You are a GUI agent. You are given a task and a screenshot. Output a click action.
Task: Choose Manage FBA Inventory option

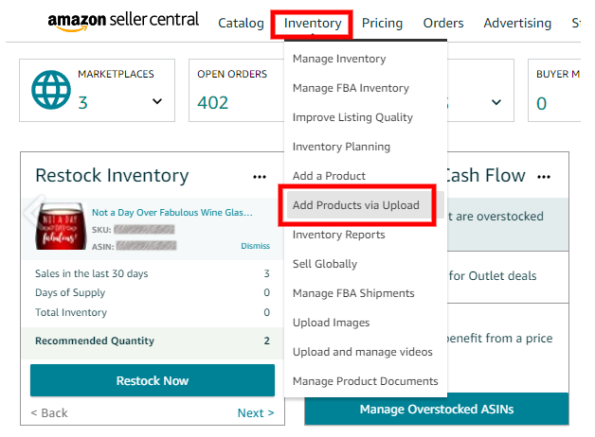[351, 88]
